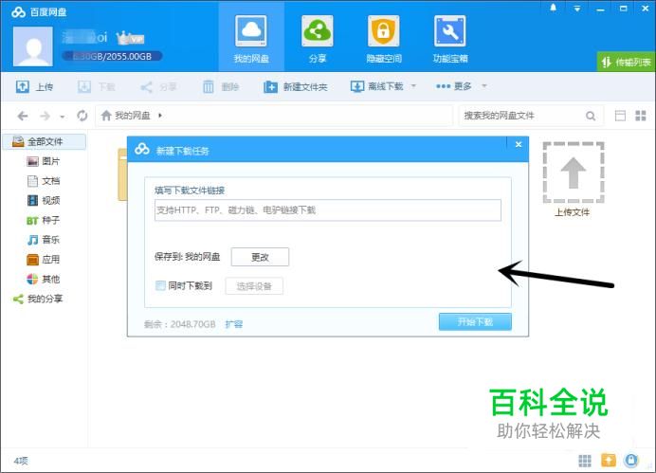The height and width of the screenshot is (473, 656).
Task: Open the 传输列表 panel
Action: [626, 63]
